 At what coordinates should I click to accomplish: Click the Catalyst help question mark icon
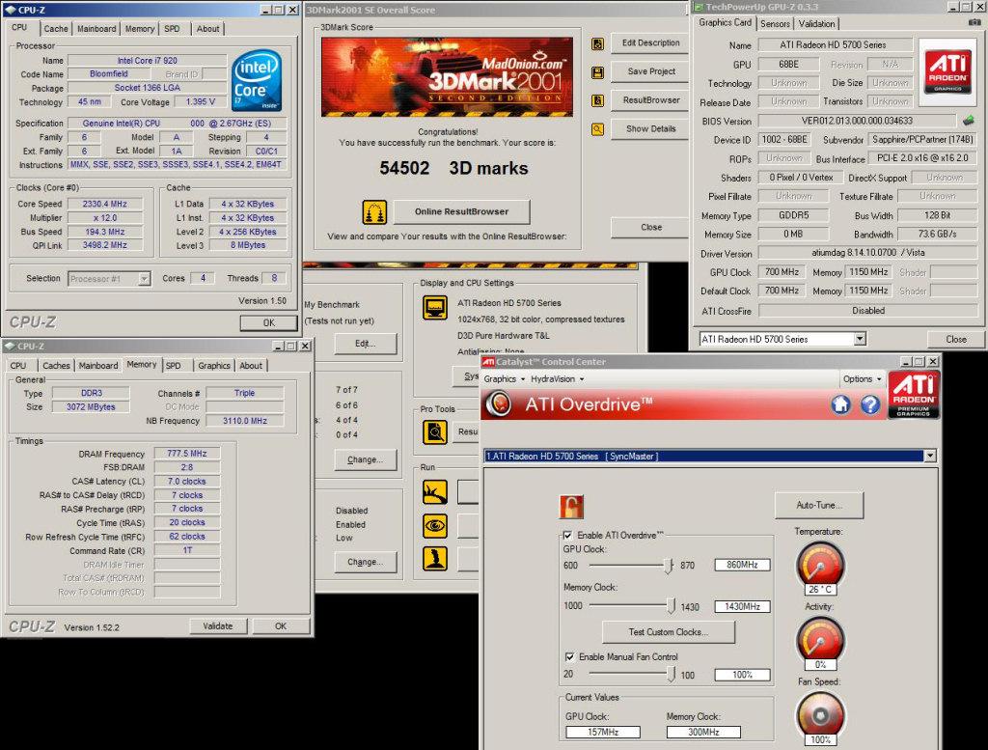tap(870, 404)
